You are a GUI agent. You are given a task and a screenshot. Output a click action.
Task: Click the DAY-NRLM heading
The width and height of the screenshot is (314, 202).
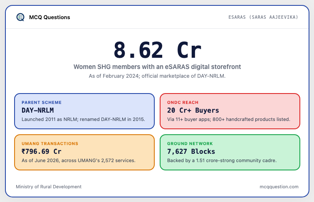38,110
